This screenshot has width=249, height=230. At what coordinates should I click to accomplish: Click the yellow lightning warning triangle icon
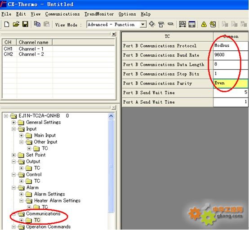(x=204, y=24)
